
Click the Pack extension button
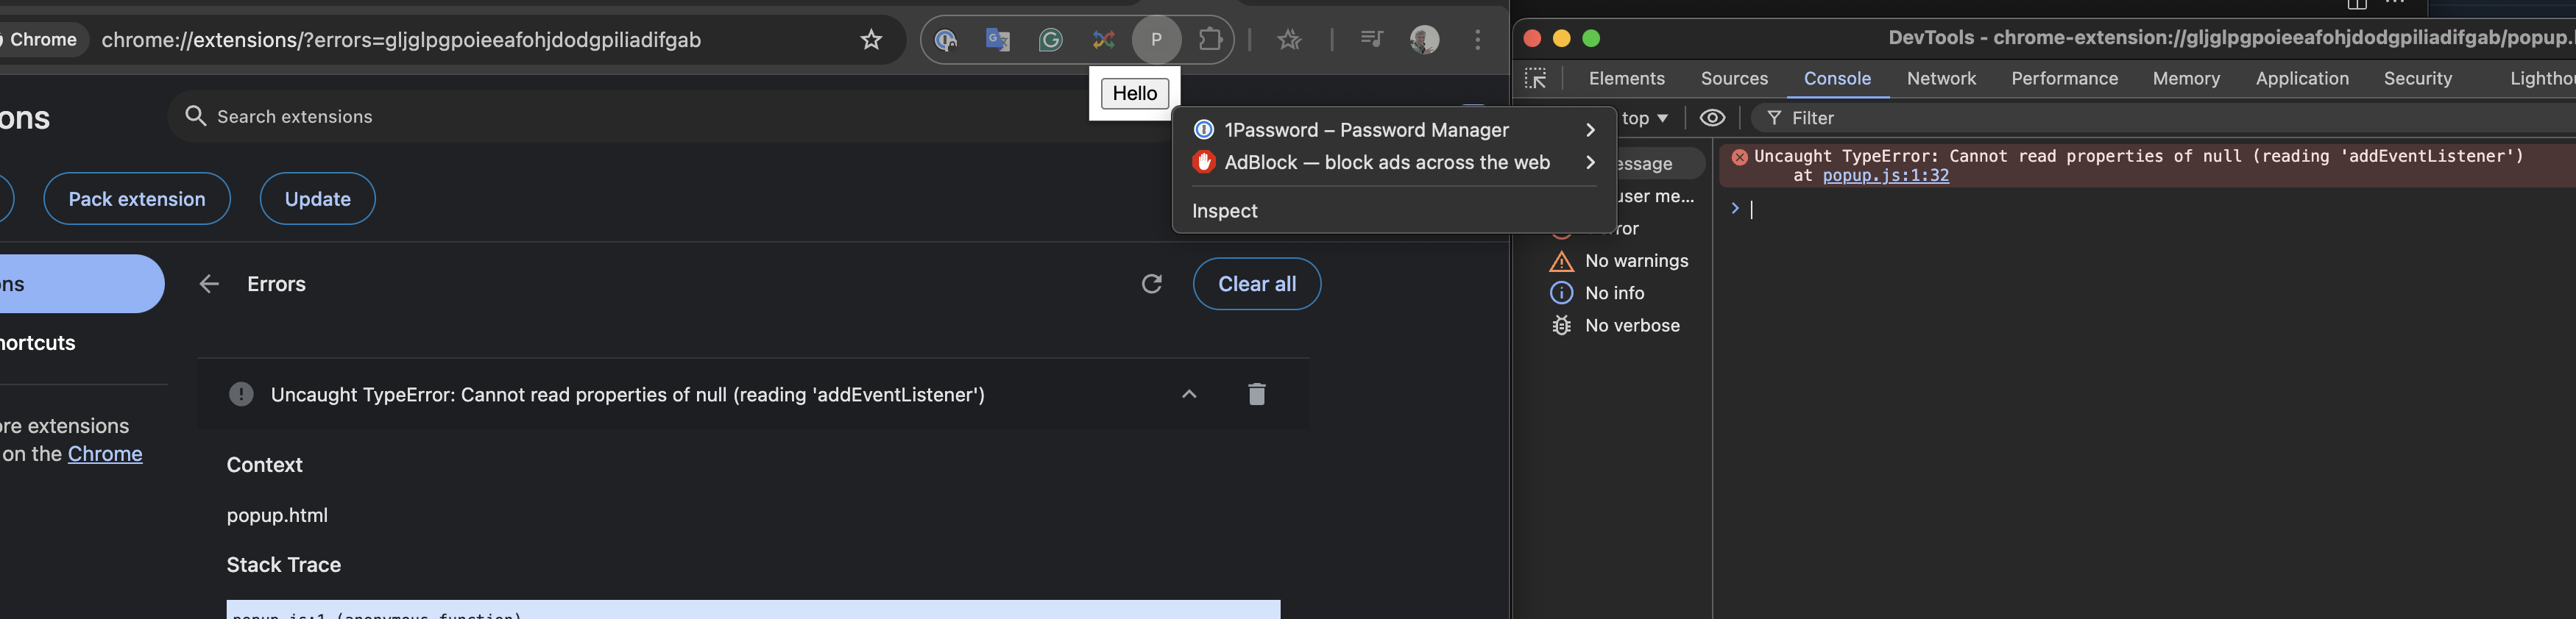[x=137, y=198]
